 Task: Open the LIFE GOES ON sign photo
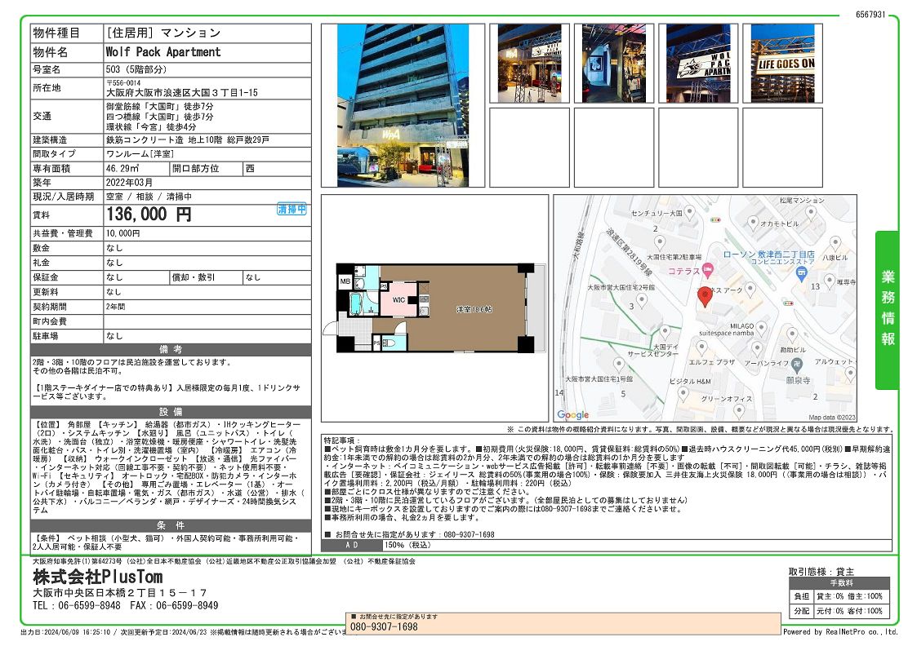click(782, 64)
